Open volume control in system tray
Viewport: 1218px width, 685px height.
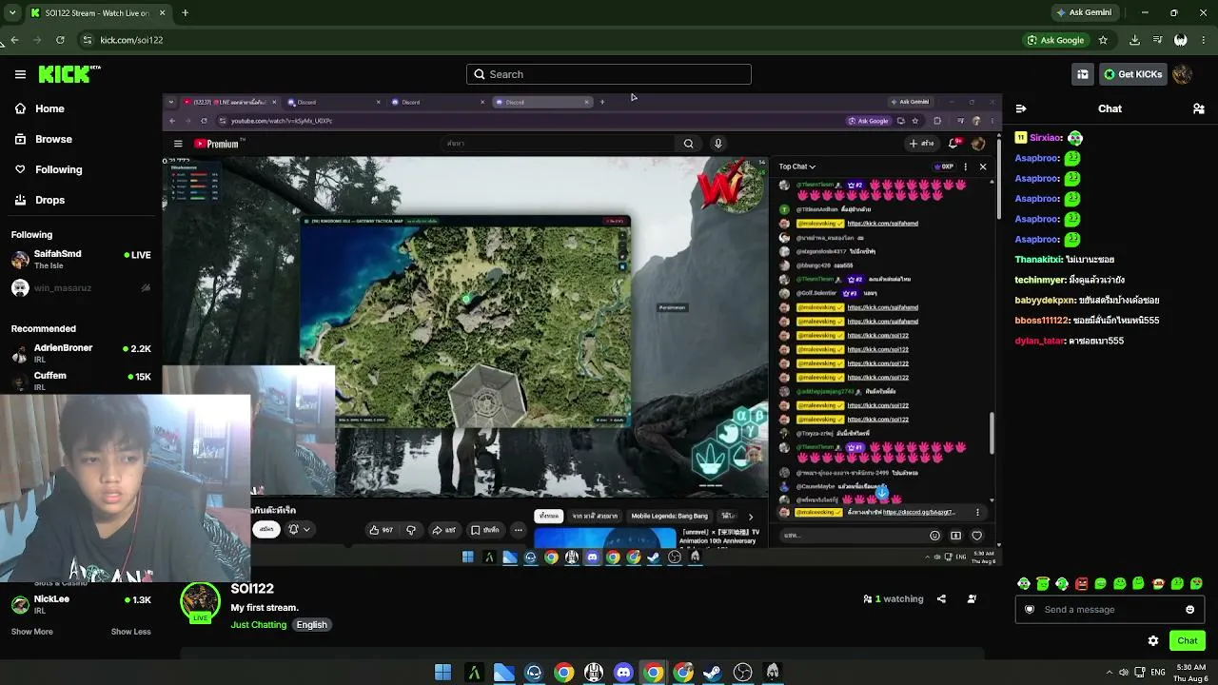pyautogui.click(x=1123, y=673)
